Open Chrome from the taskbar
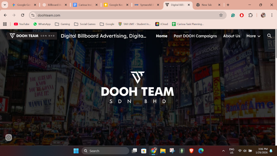277x156 pixels. pos(153,151)
